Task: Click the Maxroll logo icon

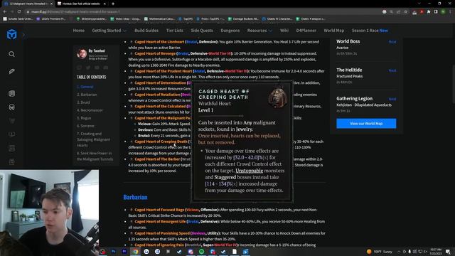Action: point(11,34)
